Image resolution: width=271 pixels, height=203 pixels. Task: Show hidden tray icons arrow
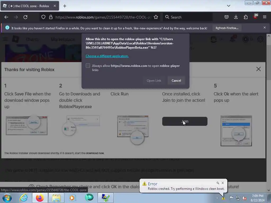coord(217,198)
